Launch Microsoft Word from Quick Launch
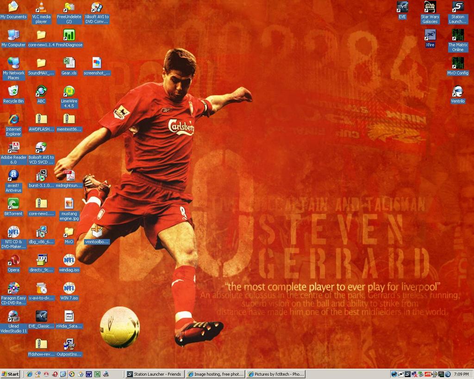 pos(88,374)
